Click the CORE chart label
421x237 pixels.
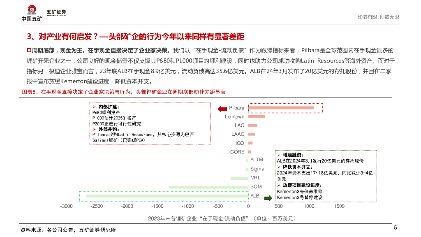[237, 152]
